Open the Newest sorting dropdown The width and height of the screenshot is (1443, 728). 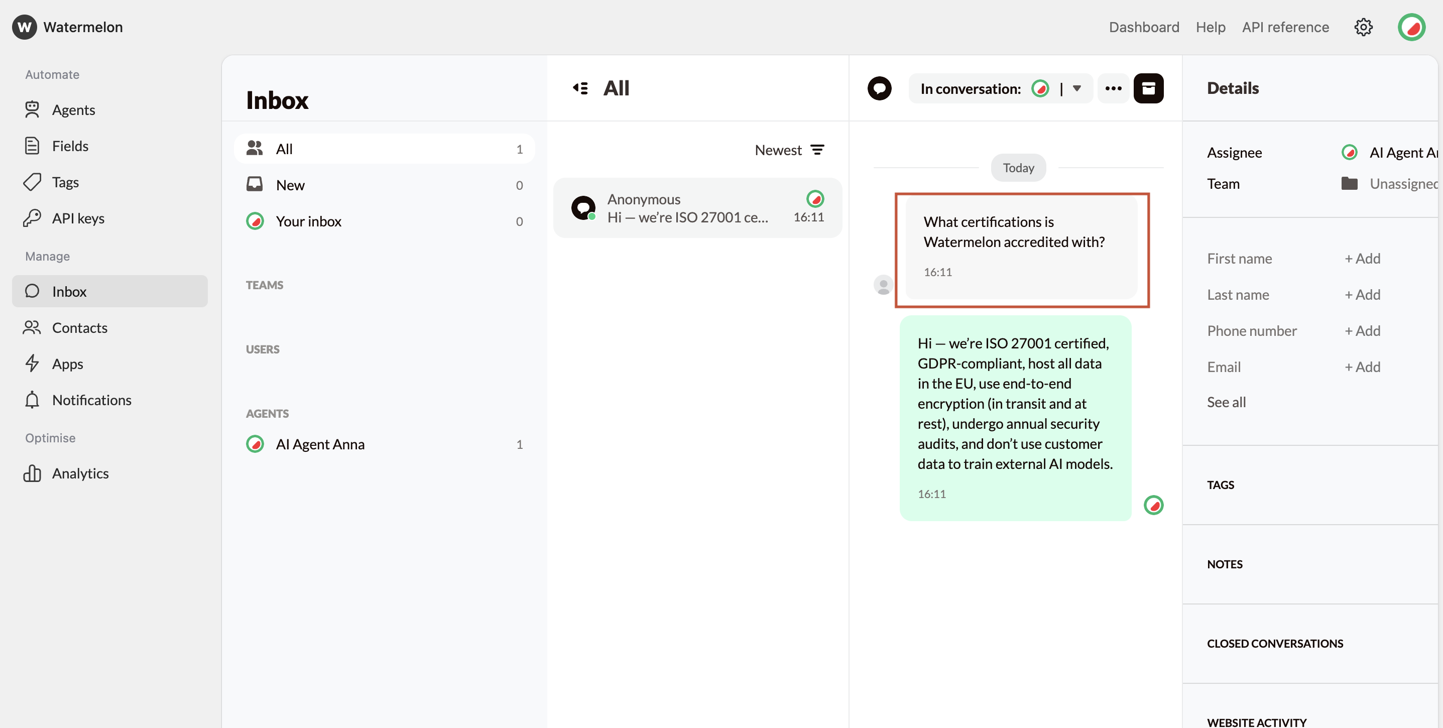[x=778, y=150]
